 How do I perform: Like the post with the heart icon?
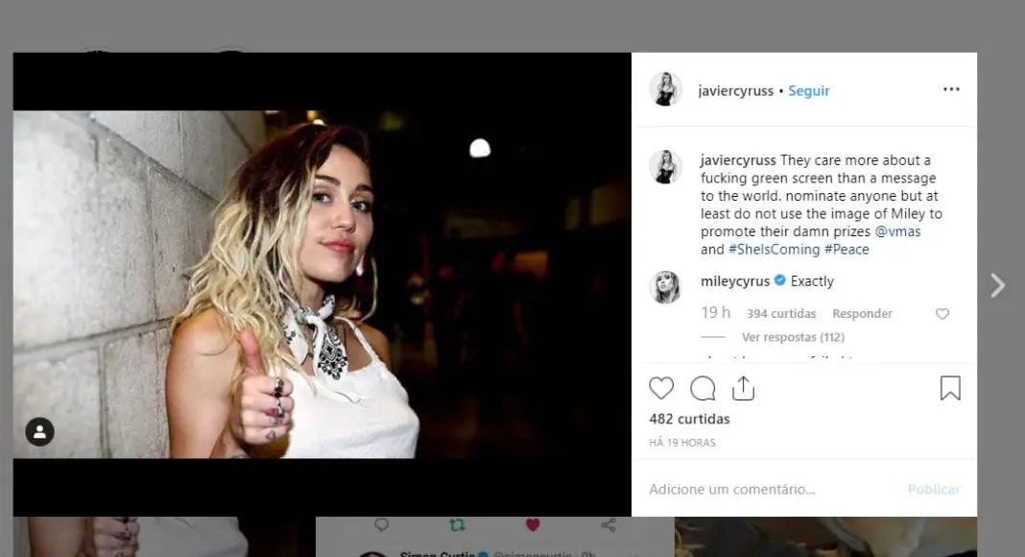click(661, 388)
